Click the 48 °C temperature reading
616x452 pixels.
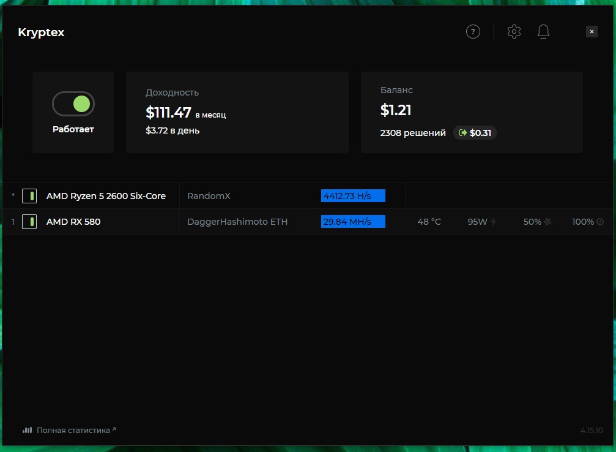click(429, 222)
